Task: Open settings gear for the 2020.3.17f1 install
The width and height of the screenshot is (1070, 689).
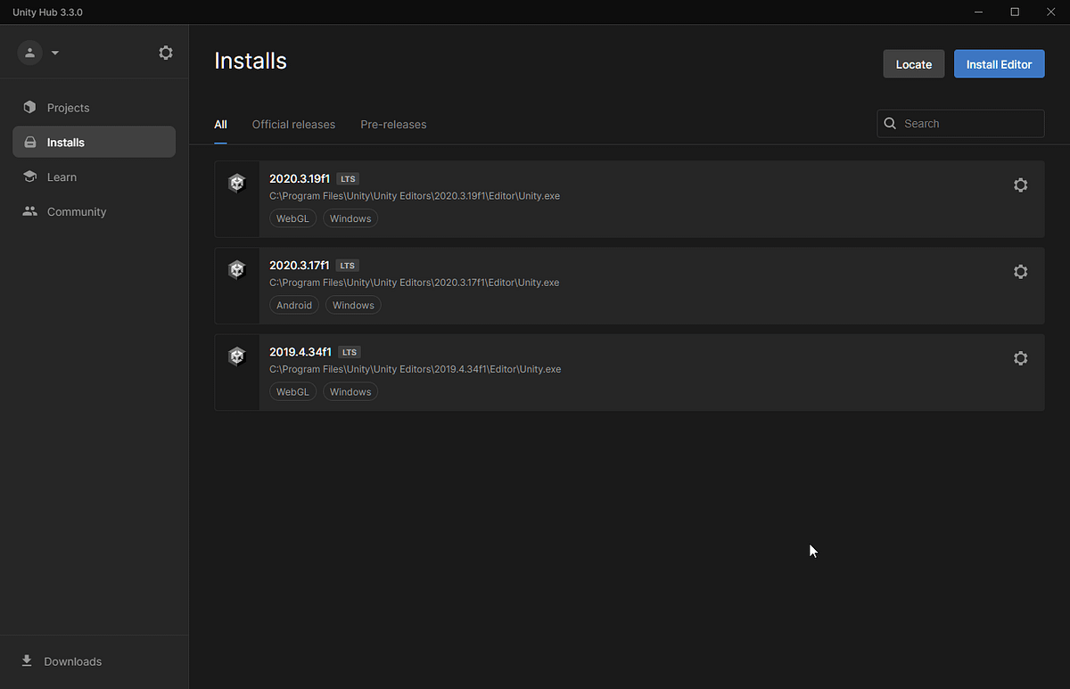Action: click(1020, 271)
